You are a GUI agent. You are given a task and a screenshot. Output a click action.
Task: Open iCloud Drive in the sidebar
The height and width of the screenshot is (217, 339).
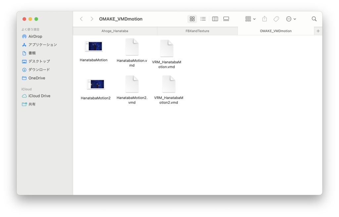tap(39, 96)
